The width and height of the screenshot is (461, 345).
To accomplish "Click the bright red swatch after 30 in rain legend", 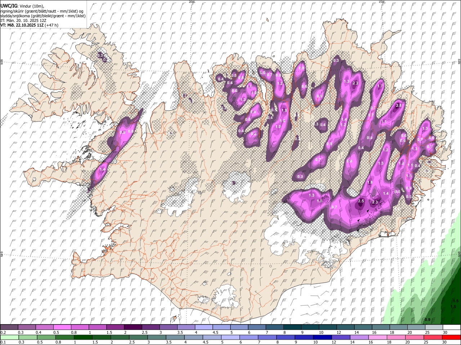I will coord(451,337).
